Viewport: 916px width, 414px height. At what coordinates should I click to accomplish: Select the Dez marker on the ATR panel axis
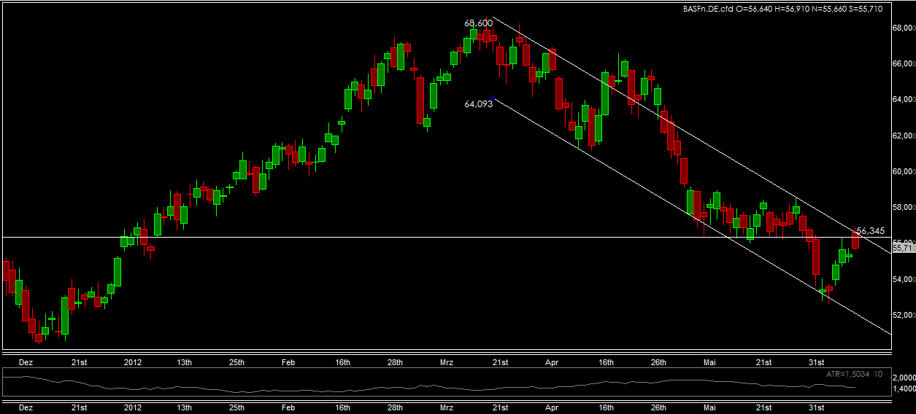26,409
